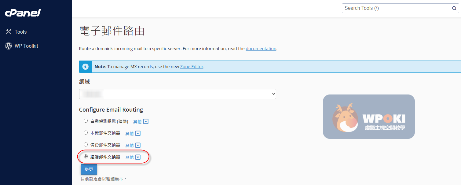461x185 pixels.
Task: Open WP Toolkit in the sidebar
Action: point(26,46)
